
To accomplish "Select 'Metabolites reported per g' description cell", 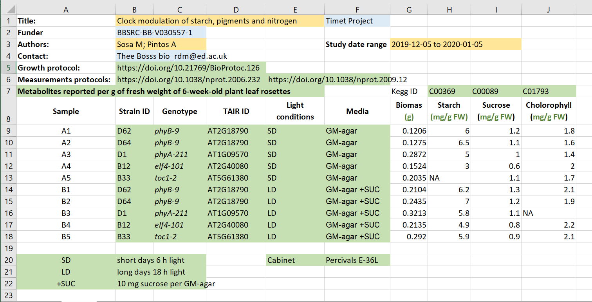I will click(x=170, y=91).
